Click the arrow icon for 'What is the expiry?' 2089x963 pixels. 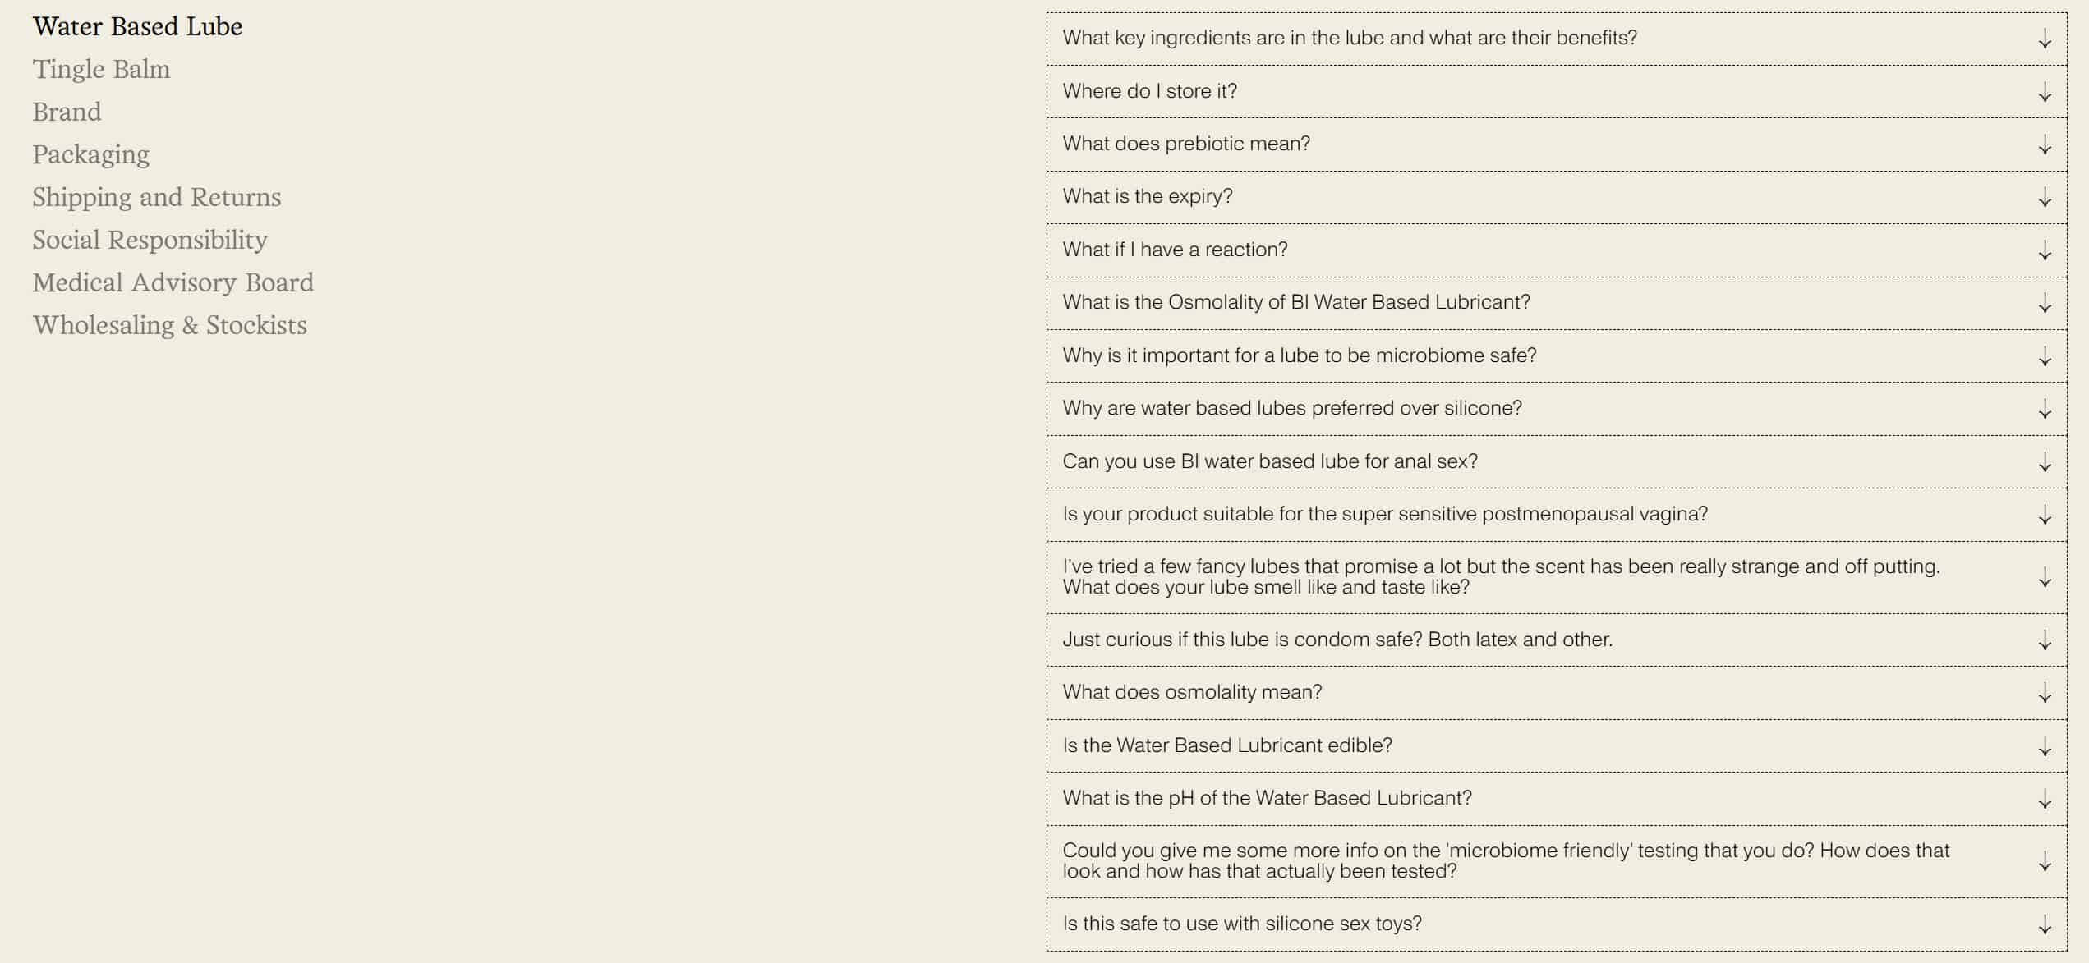[2045, 197]
